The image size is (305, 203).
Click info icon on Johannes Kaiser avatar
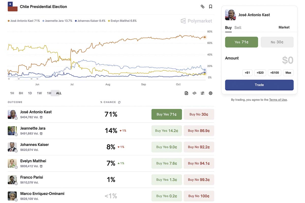point(16,151)
